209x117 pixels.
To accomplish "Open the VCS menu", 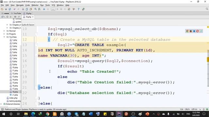I will (53, 5).
